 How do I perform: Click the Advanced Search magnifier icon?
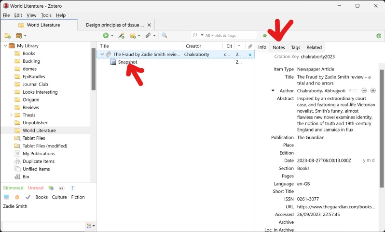pos(164,36)
